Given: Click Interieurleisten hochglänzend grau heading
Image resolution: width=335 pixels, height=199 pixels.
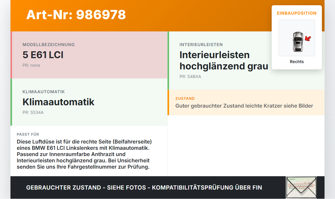Looking at the screenshot, I should [x=224, y=60].
